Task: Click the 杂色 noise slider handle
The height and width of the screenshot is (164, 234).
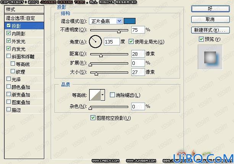Action: [x=90, y=108]
